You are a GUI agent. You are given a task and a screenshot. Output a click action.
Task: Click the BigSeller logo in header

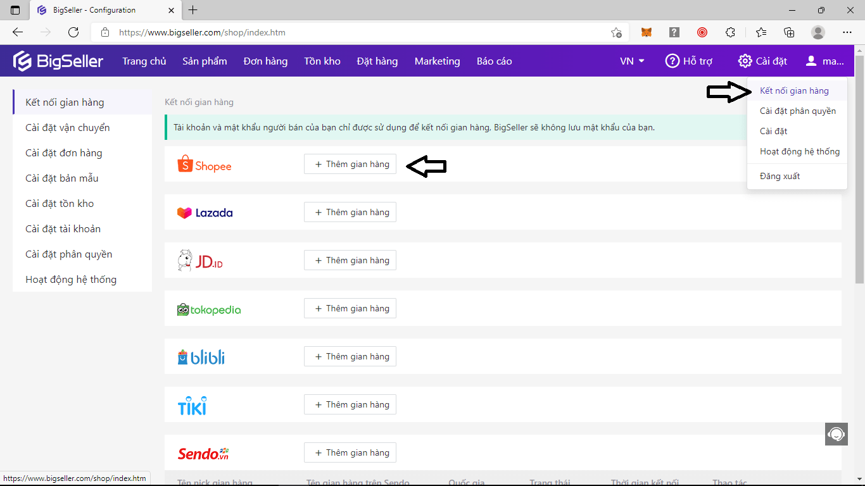(x=58, y=61)
